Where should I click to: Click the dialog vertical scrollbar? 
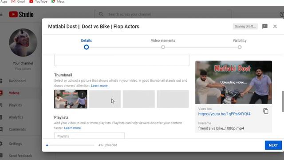pos(283,101)
